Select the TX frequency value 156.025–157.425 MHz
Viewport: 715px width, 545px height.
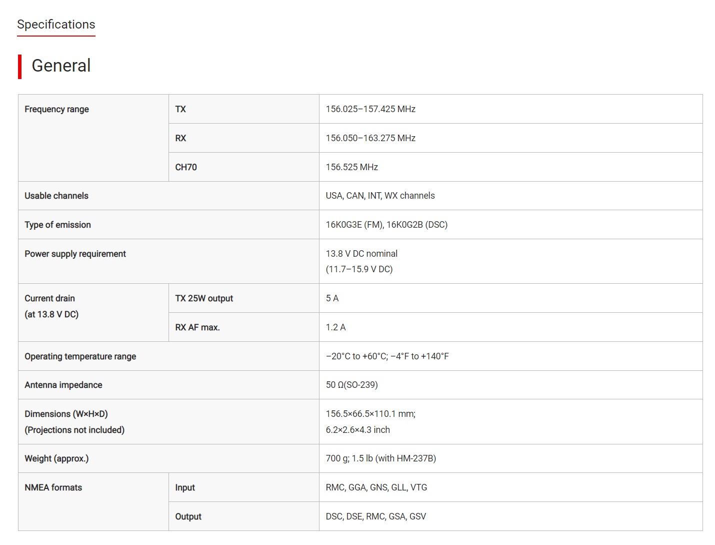pyautogui.click(x=370, y=109)
